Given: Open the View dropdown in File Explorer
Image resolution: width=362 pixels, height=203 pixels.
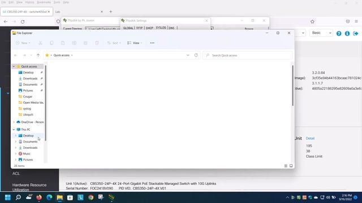Looking at the screenshot, I should tap(135, 43).
